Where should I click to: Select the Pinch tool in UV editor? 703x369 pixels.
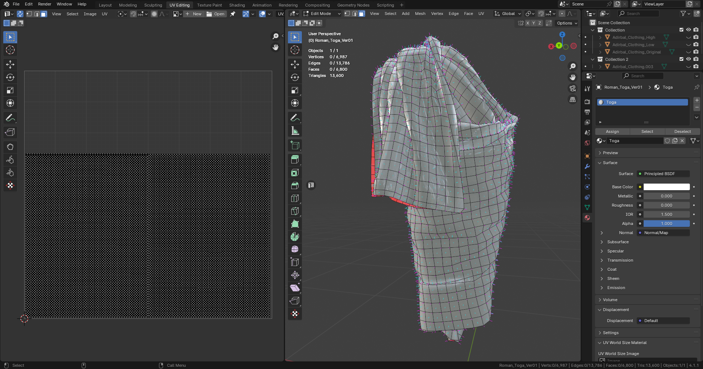coord(10,173)
